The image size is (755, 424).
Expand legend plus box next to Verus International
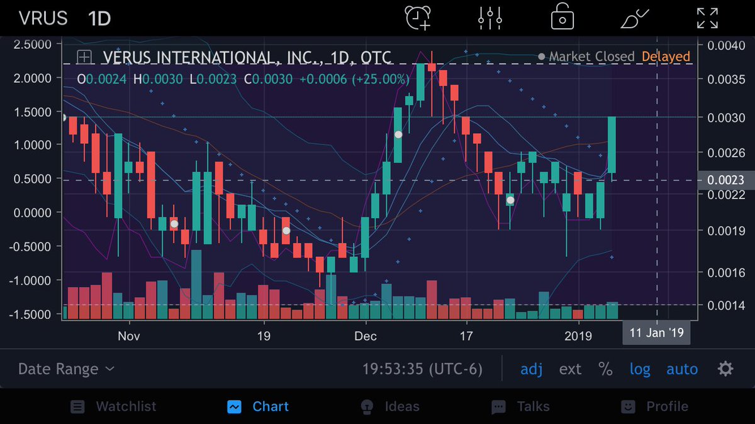coord(84,57)
